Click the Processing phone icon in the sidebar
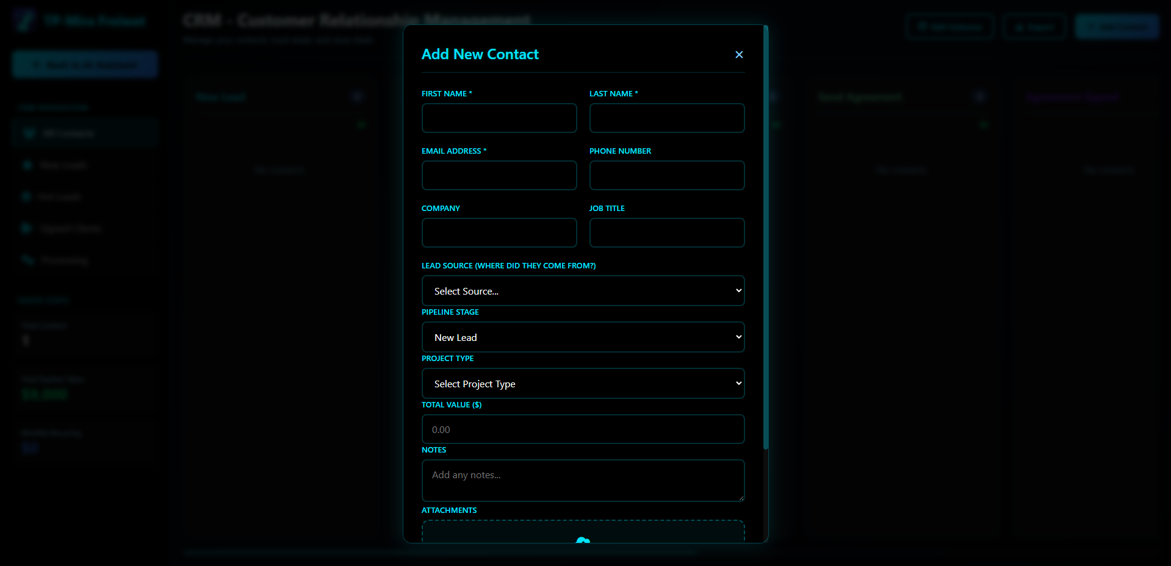Image resolution: width=1171 pixels, height=566 pixels. tap(29, 260)
